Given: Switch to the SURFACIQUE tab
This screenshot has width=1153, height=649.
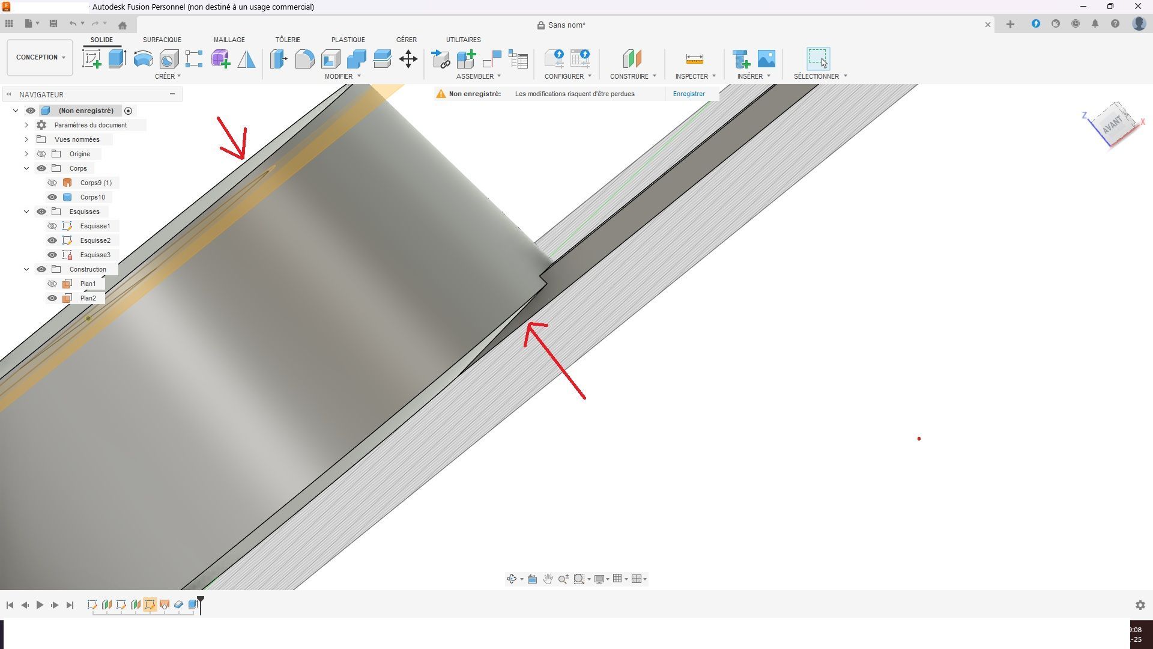Looking at the screenshot, I should point(162,40).
